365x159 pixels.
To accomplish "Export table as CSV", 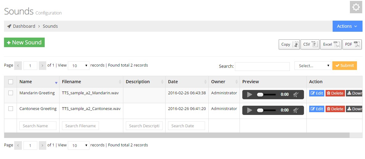I will [x=310, y=44].
